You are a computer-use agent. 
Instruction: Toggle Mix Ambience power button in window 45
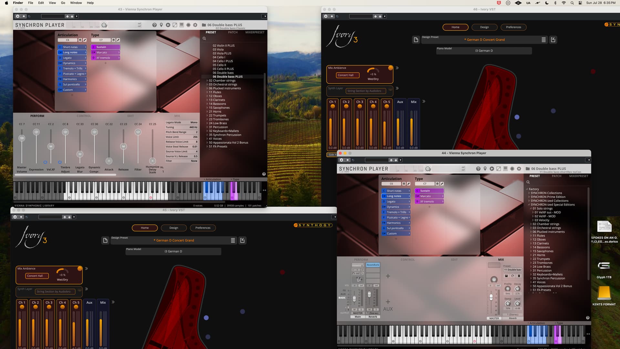click(x=80, y=269)
